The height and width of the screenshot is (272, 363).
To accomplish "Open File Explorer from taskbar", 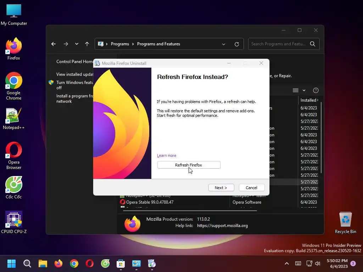I will tap(43, 263).
